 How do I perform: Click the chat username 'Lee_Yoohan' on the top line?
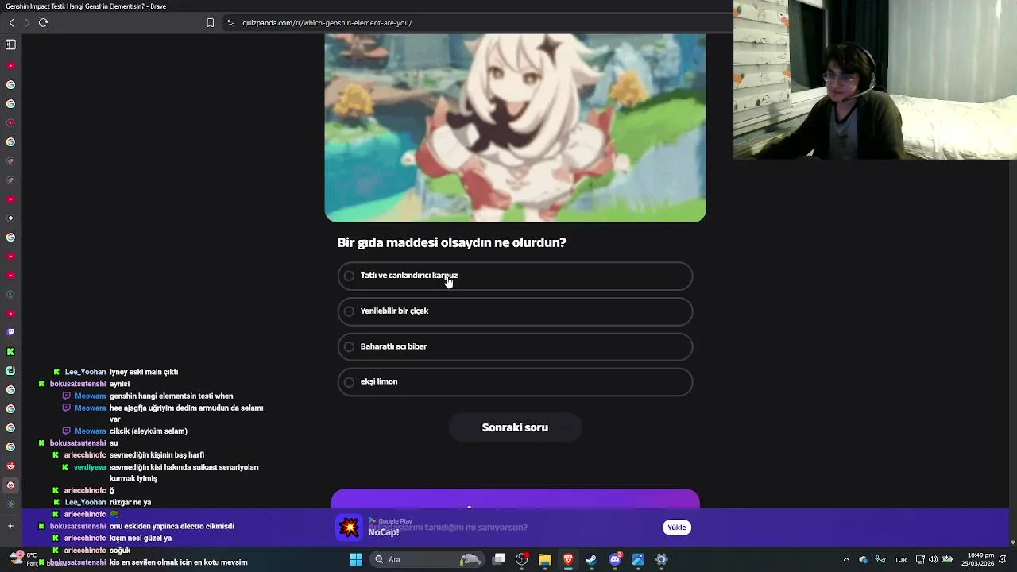click(x=85, y=372)
